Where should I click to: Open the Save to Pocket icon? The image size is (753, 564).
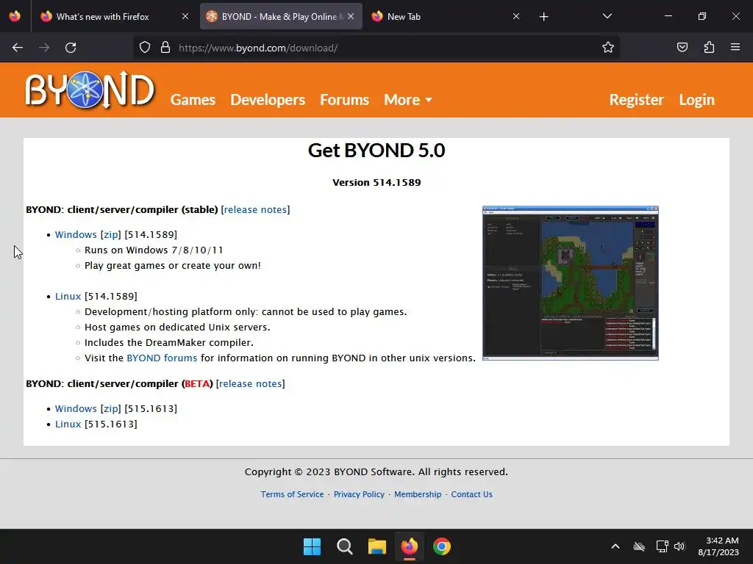pyautogui.click(x=682, y=48)
